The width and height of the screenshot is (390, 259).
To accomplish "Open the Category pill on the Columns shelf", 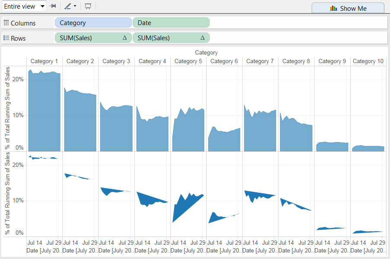I will 93,22.
